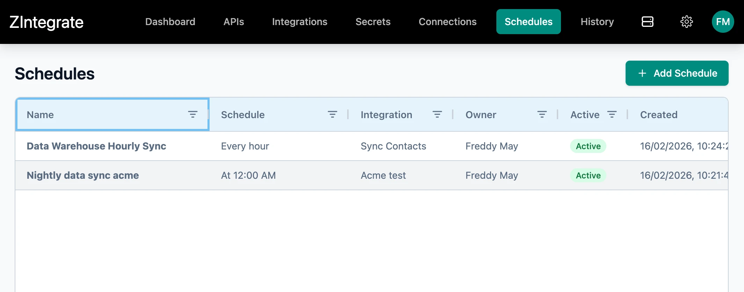Open the FM user avatar menu

[x=723, y=22]
